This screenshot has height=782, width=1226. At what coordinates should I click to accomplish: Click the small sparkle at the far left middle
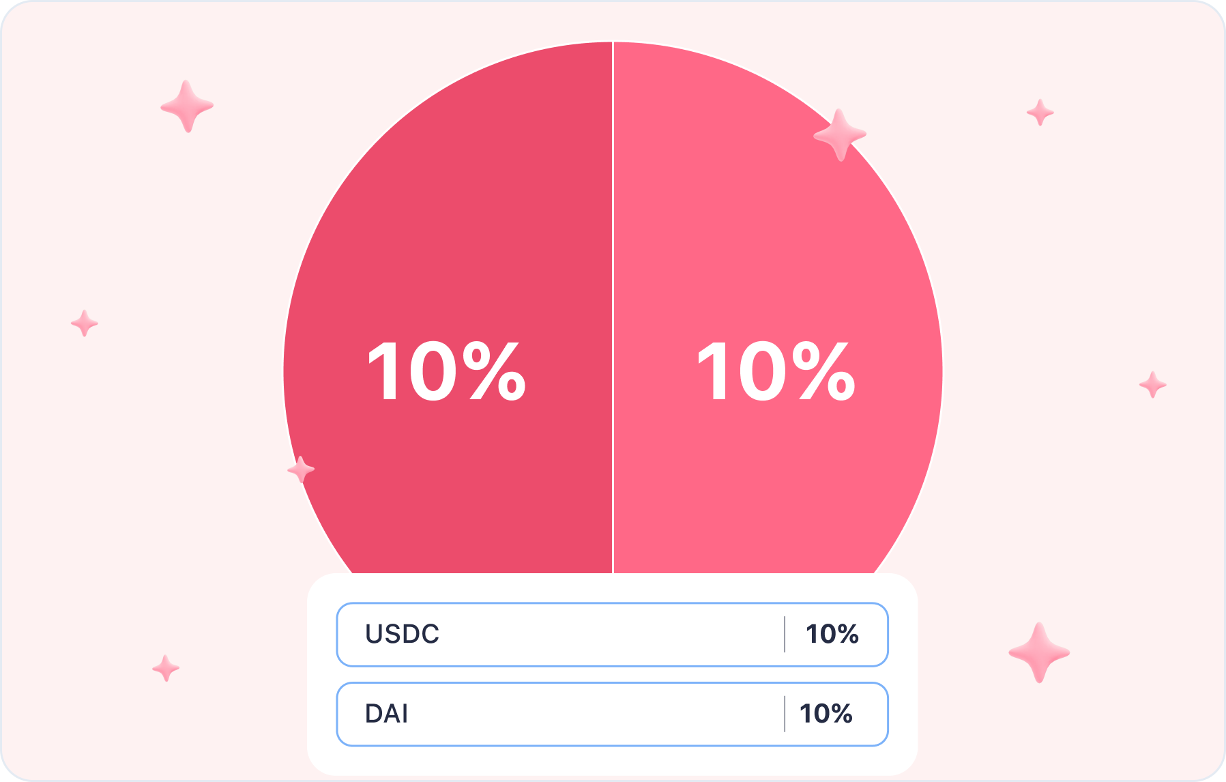85,323
